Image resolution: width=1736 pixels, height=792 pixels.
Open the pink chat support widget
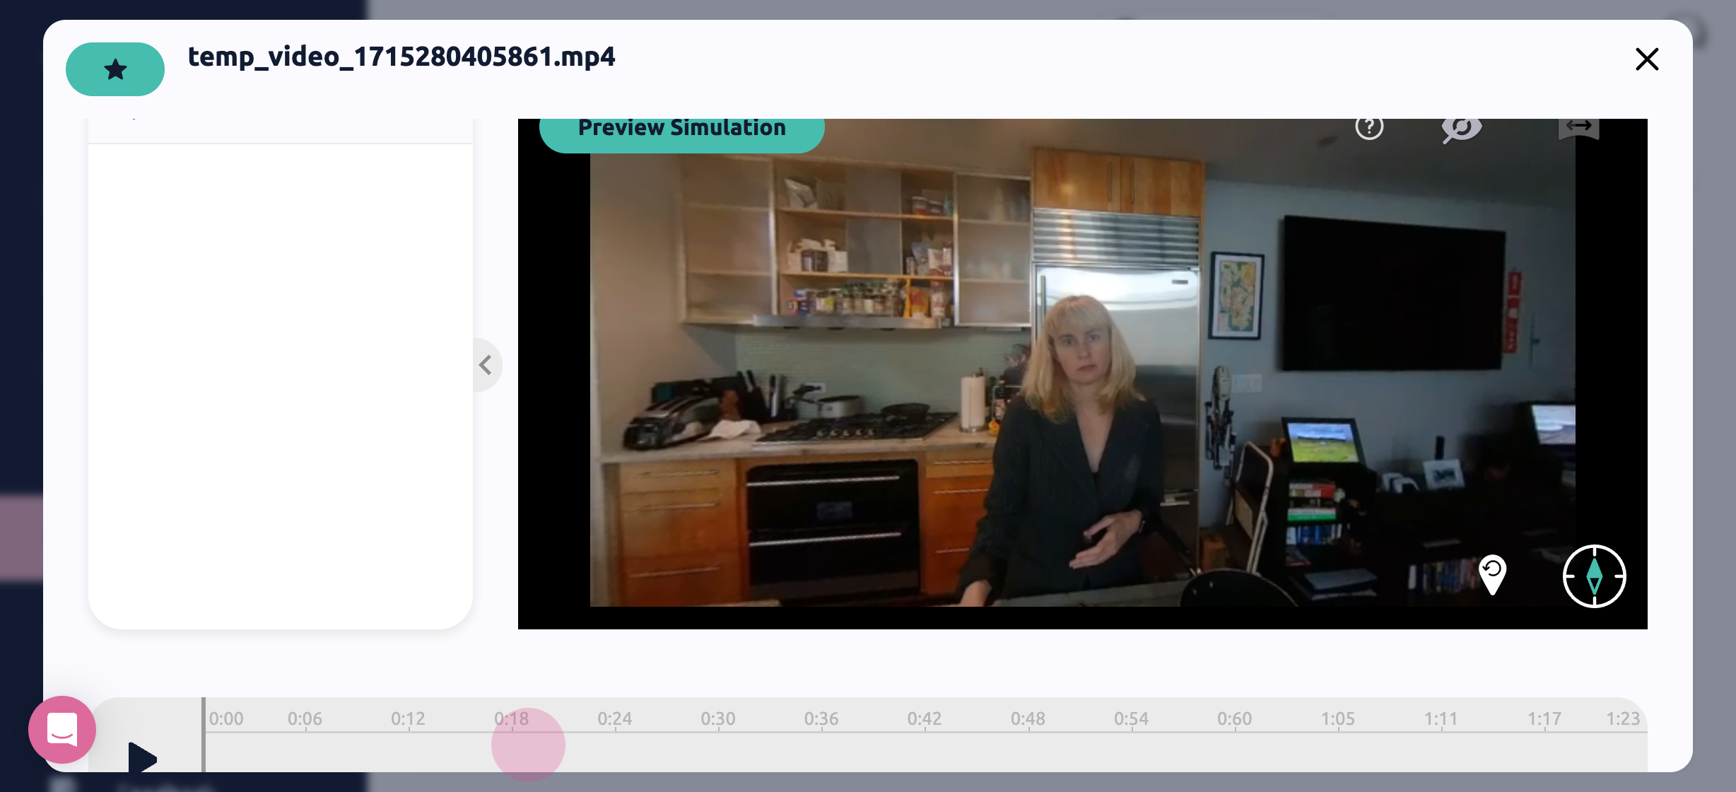(62, 729)
